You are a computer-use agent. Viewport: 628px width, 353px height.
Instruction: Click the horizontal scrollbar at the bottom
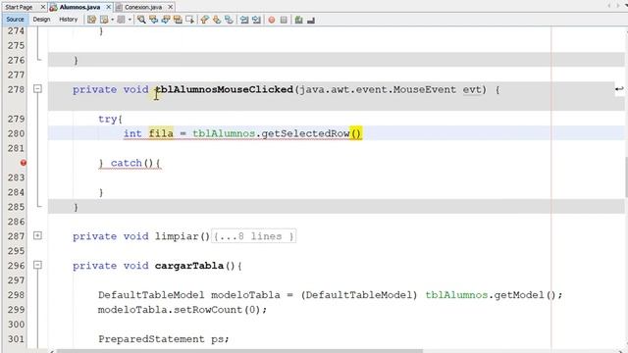(239, 351)
